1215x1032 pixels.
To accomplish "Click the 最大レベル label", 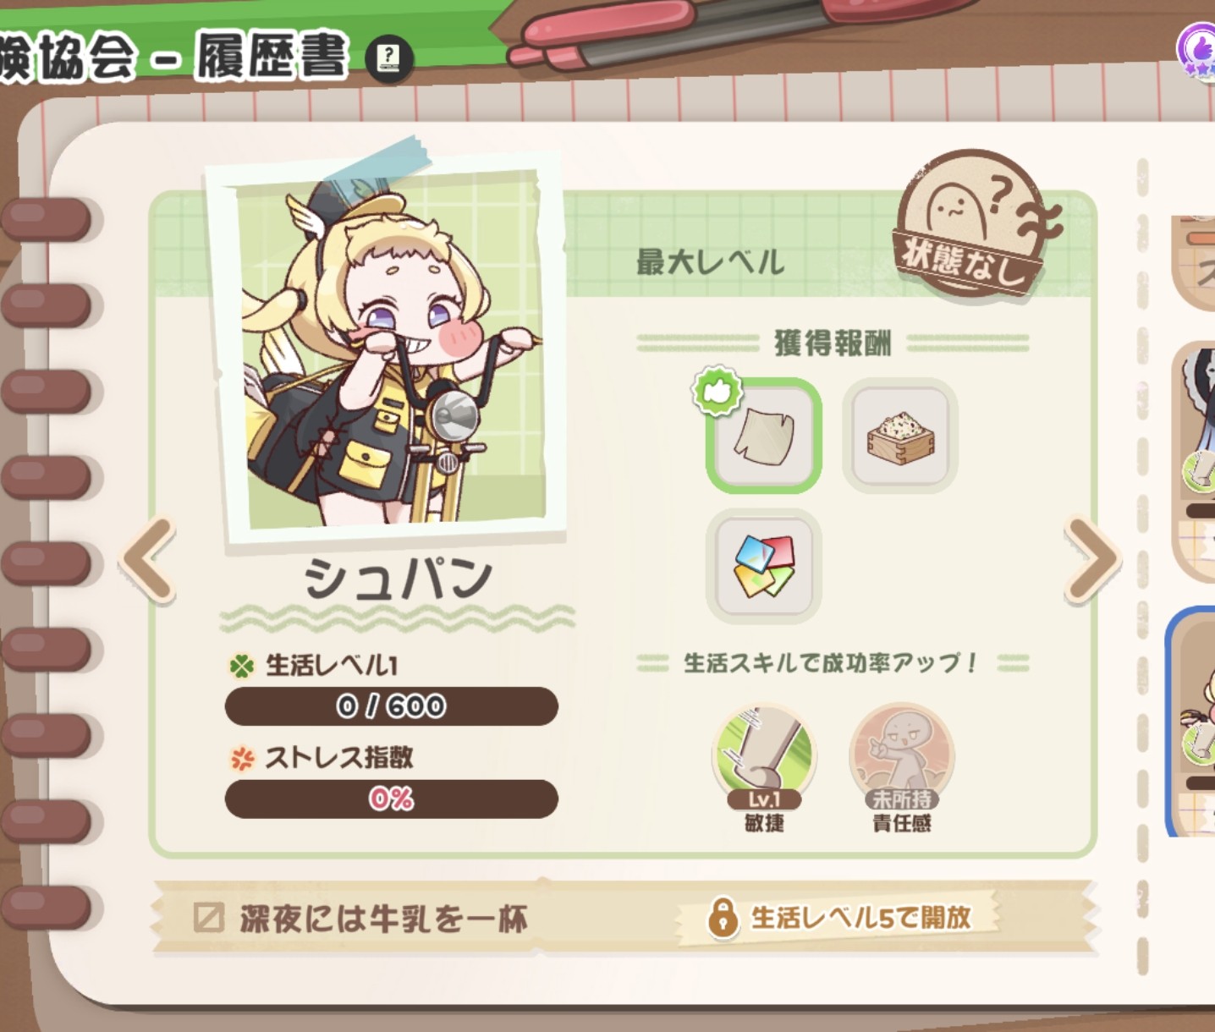I will pos(711,262).
